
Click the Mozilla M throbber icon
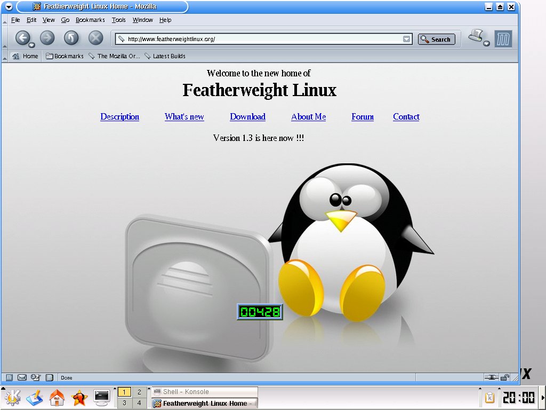pos(503,38)
